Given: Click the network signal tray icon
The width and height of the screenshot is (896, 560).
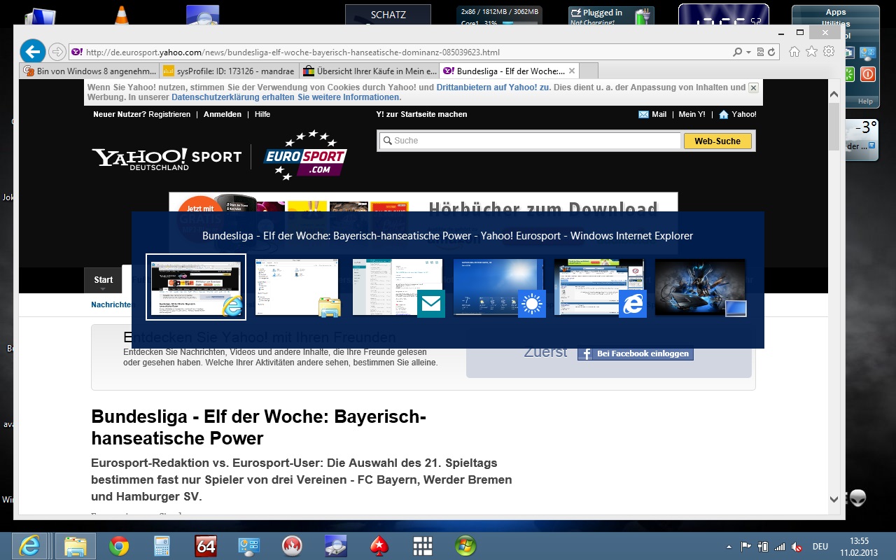Looking at the screenshot, I should click(x=780, y=546).
